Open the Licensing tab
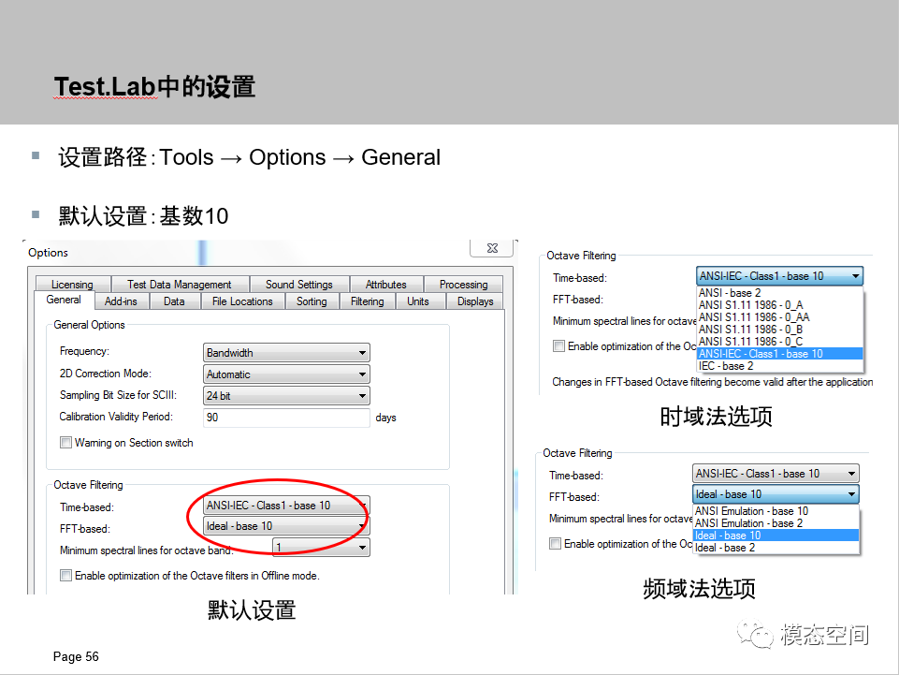Image resolution: width=899 pixels, height=675 pixels. (x=72, y=284)
